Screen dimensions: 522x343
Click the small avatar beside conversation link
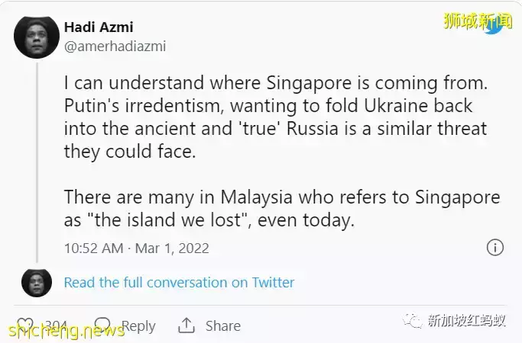[x=36, y=282]
